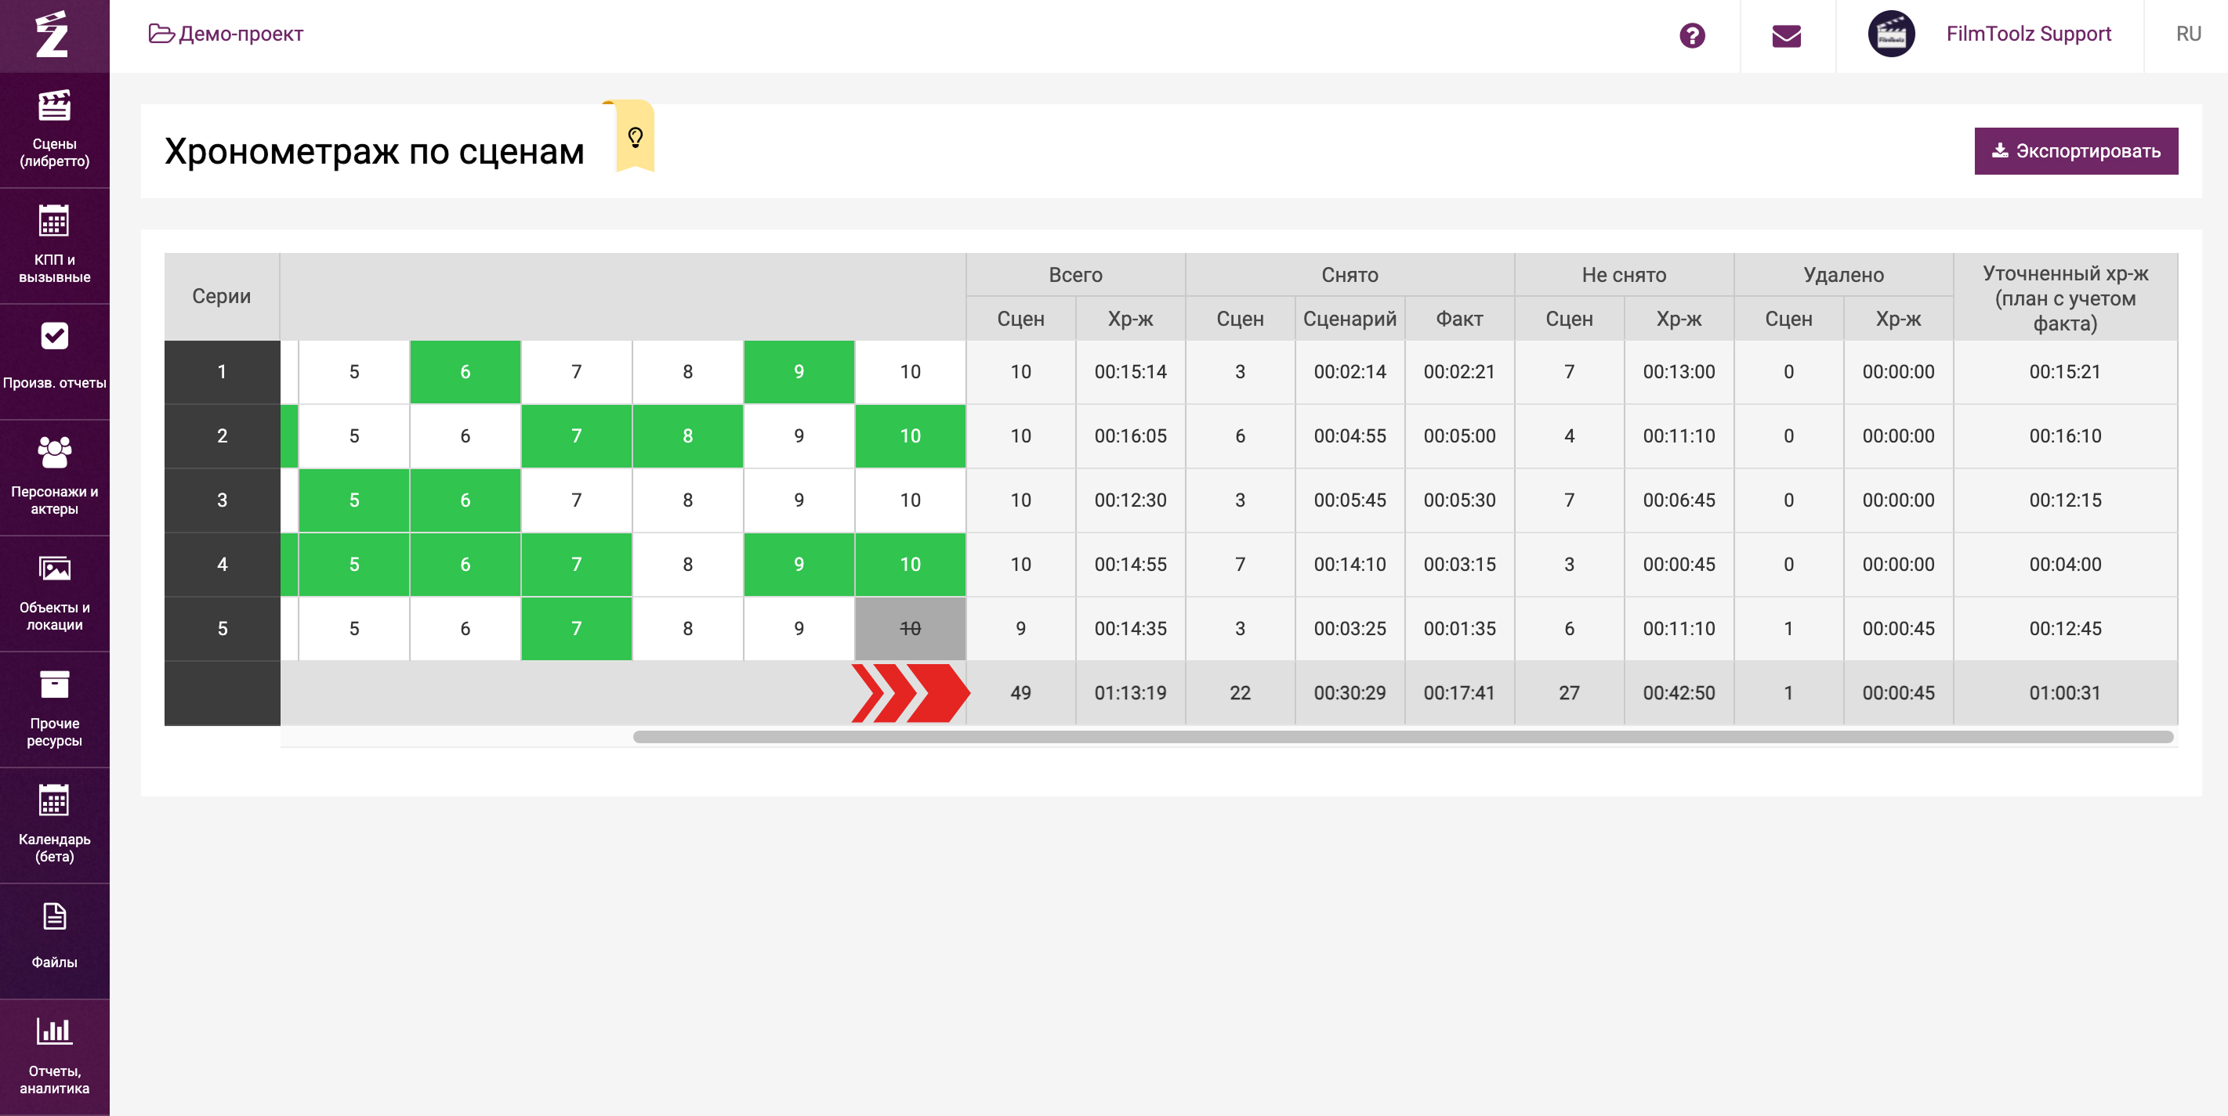Open RU language selector
The width and height of the screenshot is (2228, 1116).
[x=2187, y=34]
